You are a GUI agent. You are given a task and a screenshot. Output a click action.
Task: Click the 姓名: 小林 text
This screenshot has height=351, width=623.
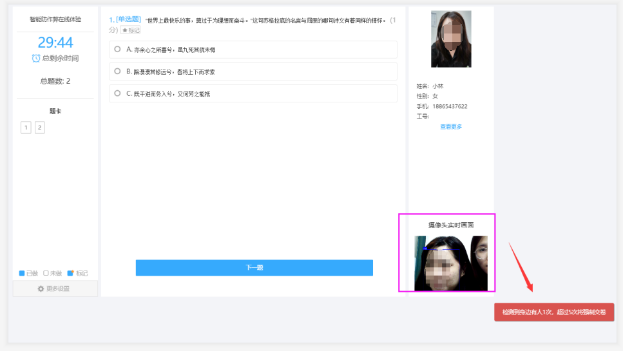(430, 86)
